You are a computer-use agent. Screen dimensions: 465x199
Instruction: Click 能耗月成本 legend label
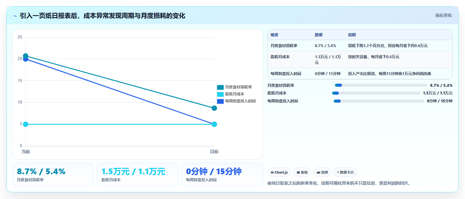click(235, 94)
